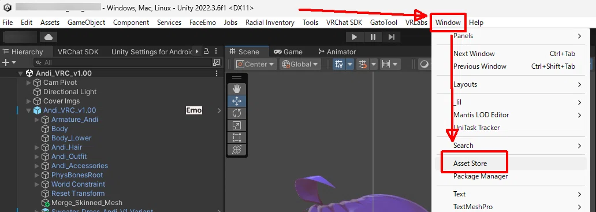The image size is (596, 212).
Task: Expand World Constraint in Hierarchy
Action: coord(37,184)
